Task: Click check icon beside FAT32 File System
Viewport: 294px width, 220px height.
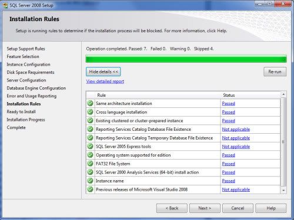Action: (x=90, y=164)
